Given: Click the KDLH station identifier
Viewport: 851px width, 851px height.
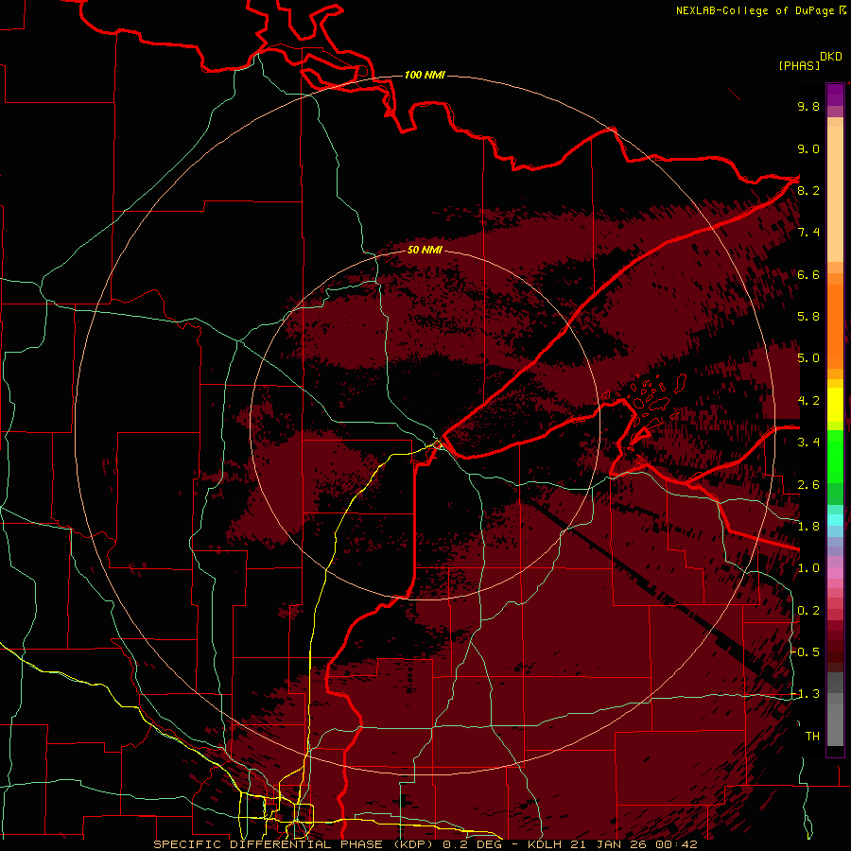Looking at the screenshot, I should pyautogui.click(x=545, y=844).
